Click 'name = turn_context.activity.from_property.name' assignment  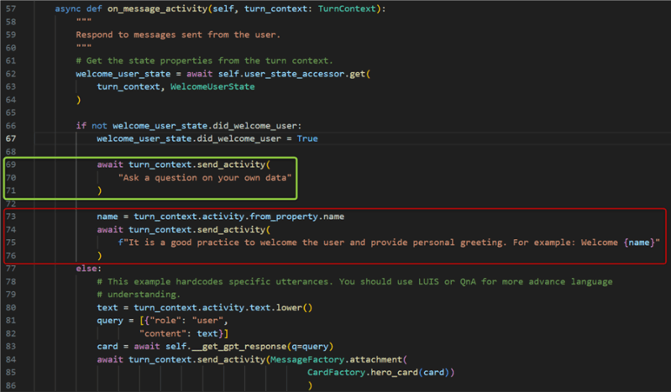(x=220, y=217)
